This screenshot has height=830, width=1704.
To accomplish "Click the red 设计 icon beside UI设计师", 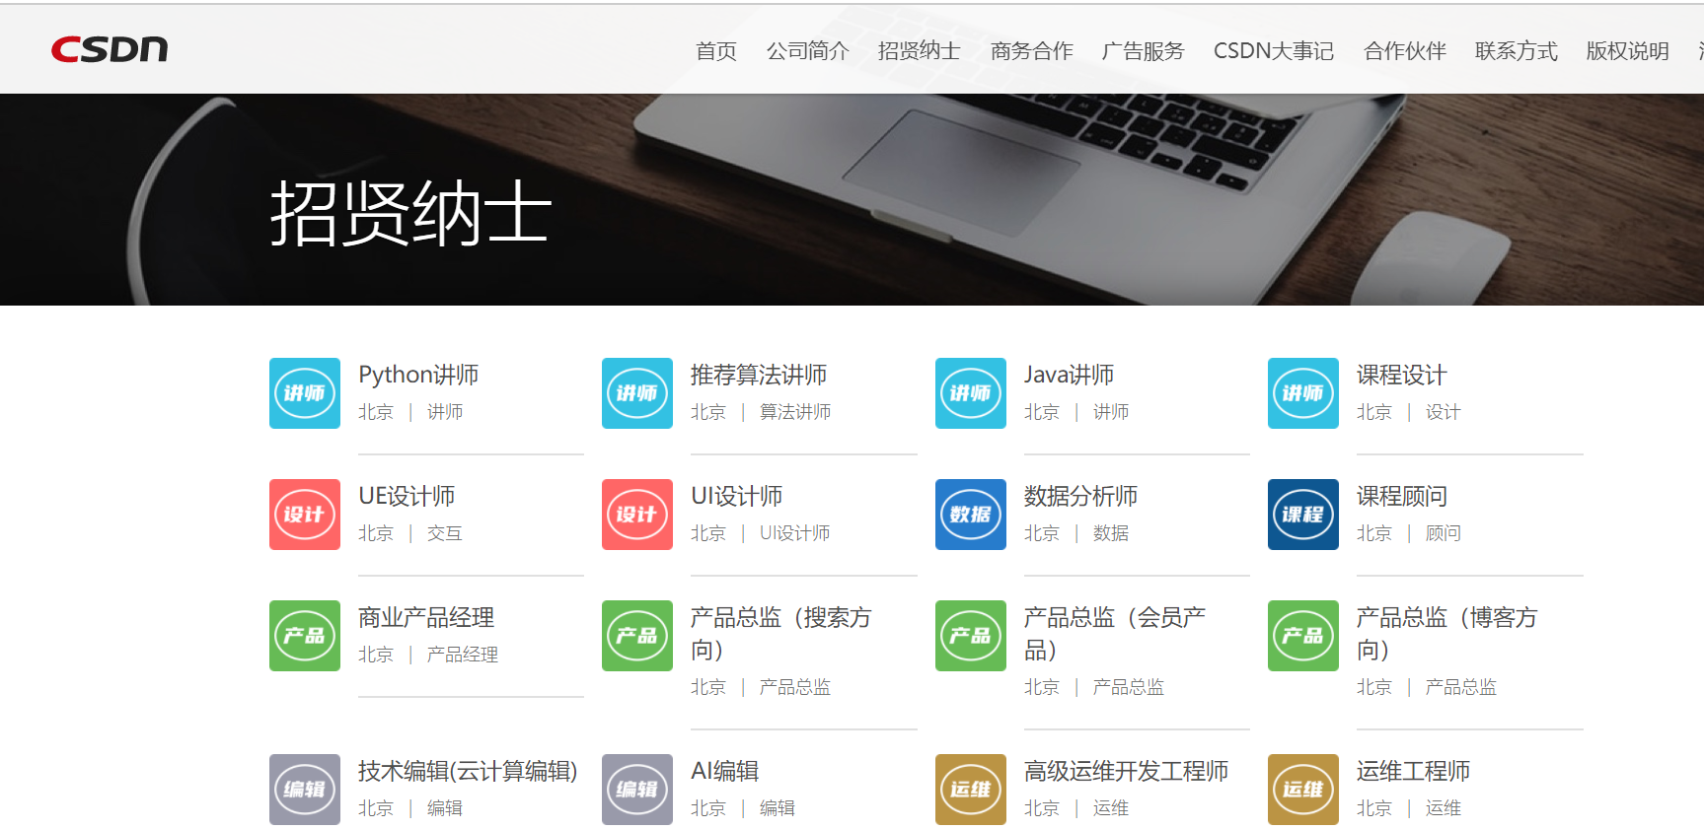I will pyautogui.click(x=637, y=515).
